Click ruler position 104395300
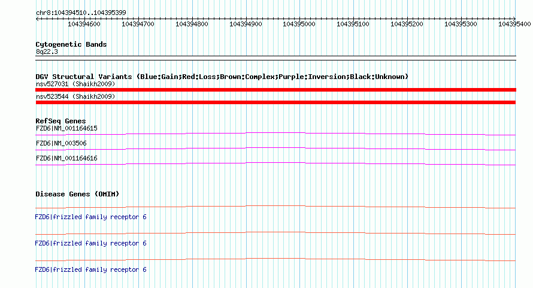The image size is (533, 288). (461, 24)
